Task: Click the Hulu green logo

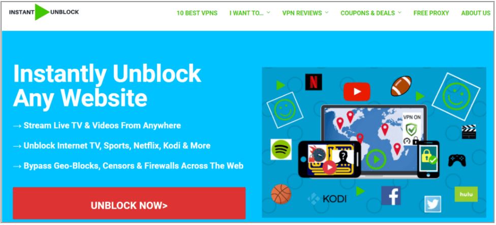Action: pyautogui.click(x=466, y=194)
